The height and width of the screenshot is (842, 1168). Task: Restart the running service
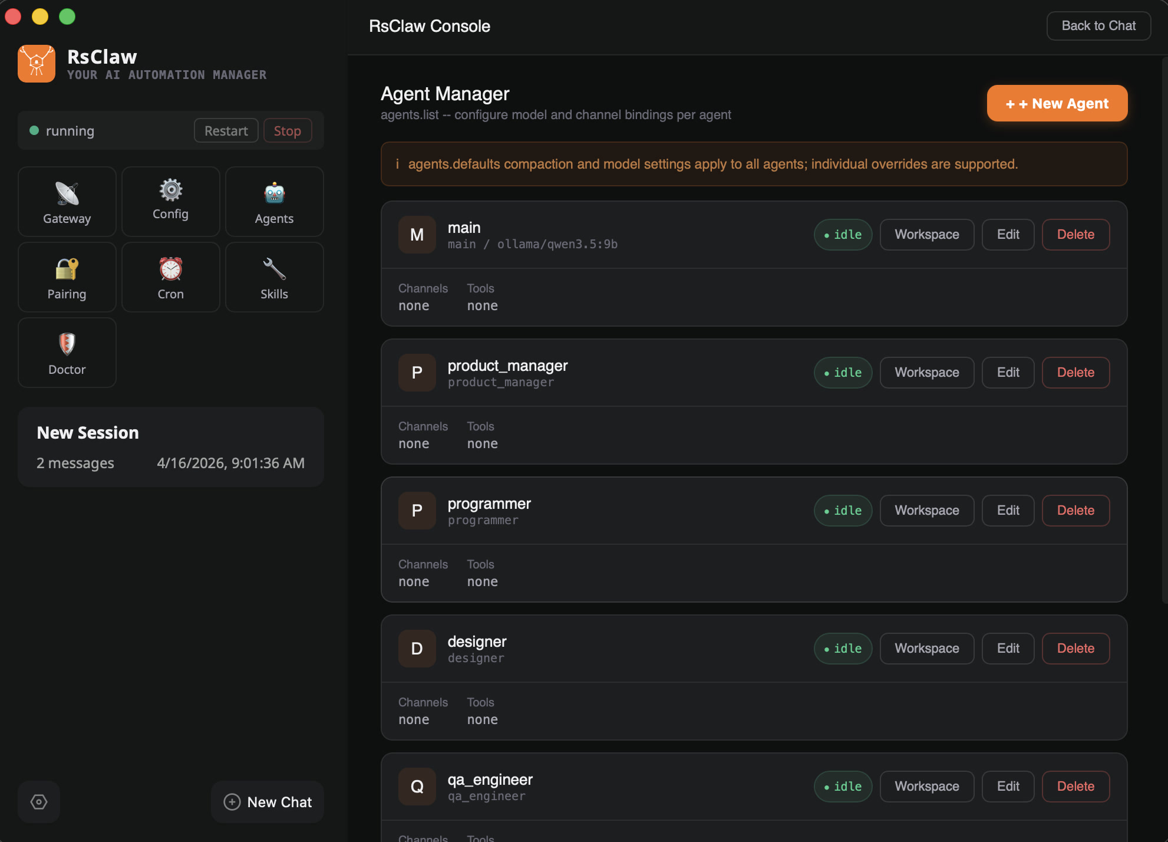226,130
